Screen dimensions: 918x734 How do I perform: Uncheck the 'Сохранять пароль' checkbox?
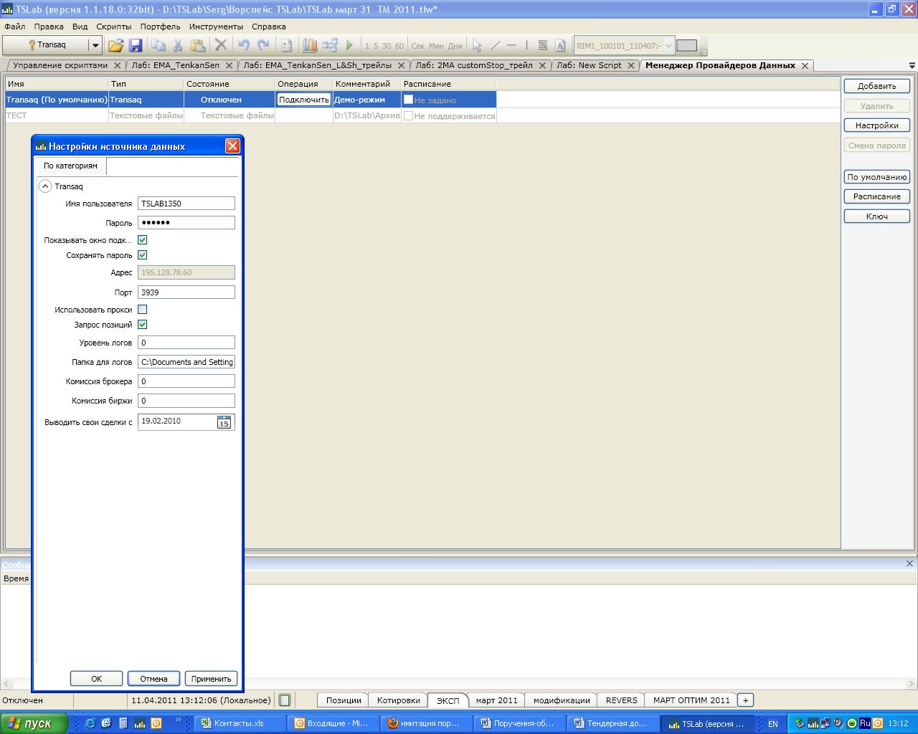(x=142, y=255)
